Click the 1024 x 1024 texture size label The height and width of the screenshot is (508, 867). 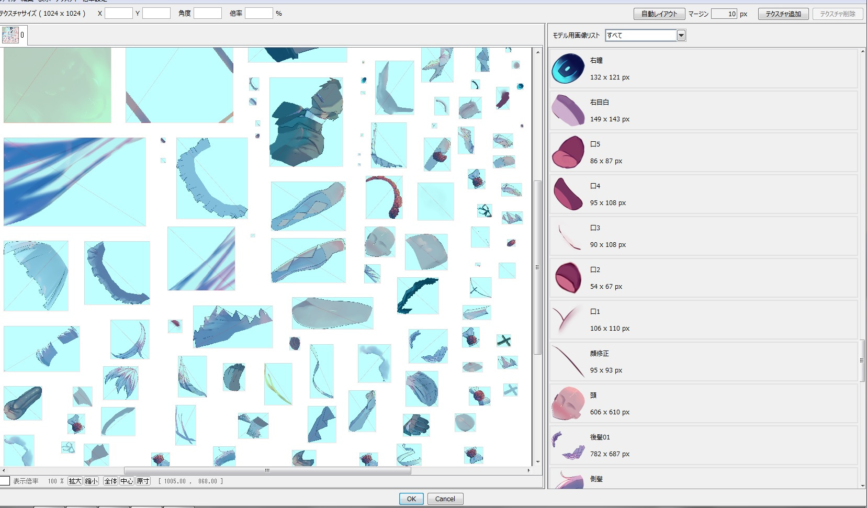coord(62,13)
